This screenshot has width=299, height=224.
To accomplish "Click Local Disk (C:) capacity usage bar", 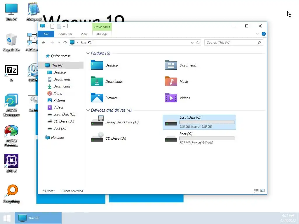I will [207, 122].
